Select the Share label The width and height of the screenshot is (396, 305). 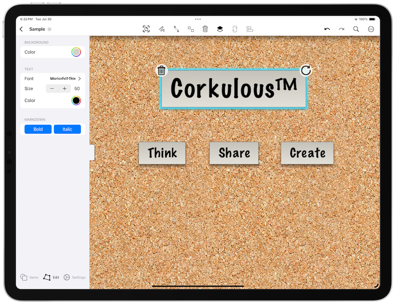tap(234, 153)
